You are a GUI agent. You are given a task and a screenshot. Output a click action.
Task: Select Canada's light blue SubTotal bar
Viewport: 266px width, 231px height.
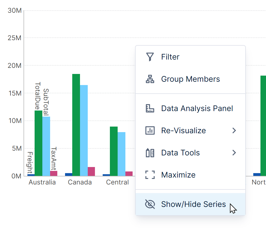coord(84,130)
